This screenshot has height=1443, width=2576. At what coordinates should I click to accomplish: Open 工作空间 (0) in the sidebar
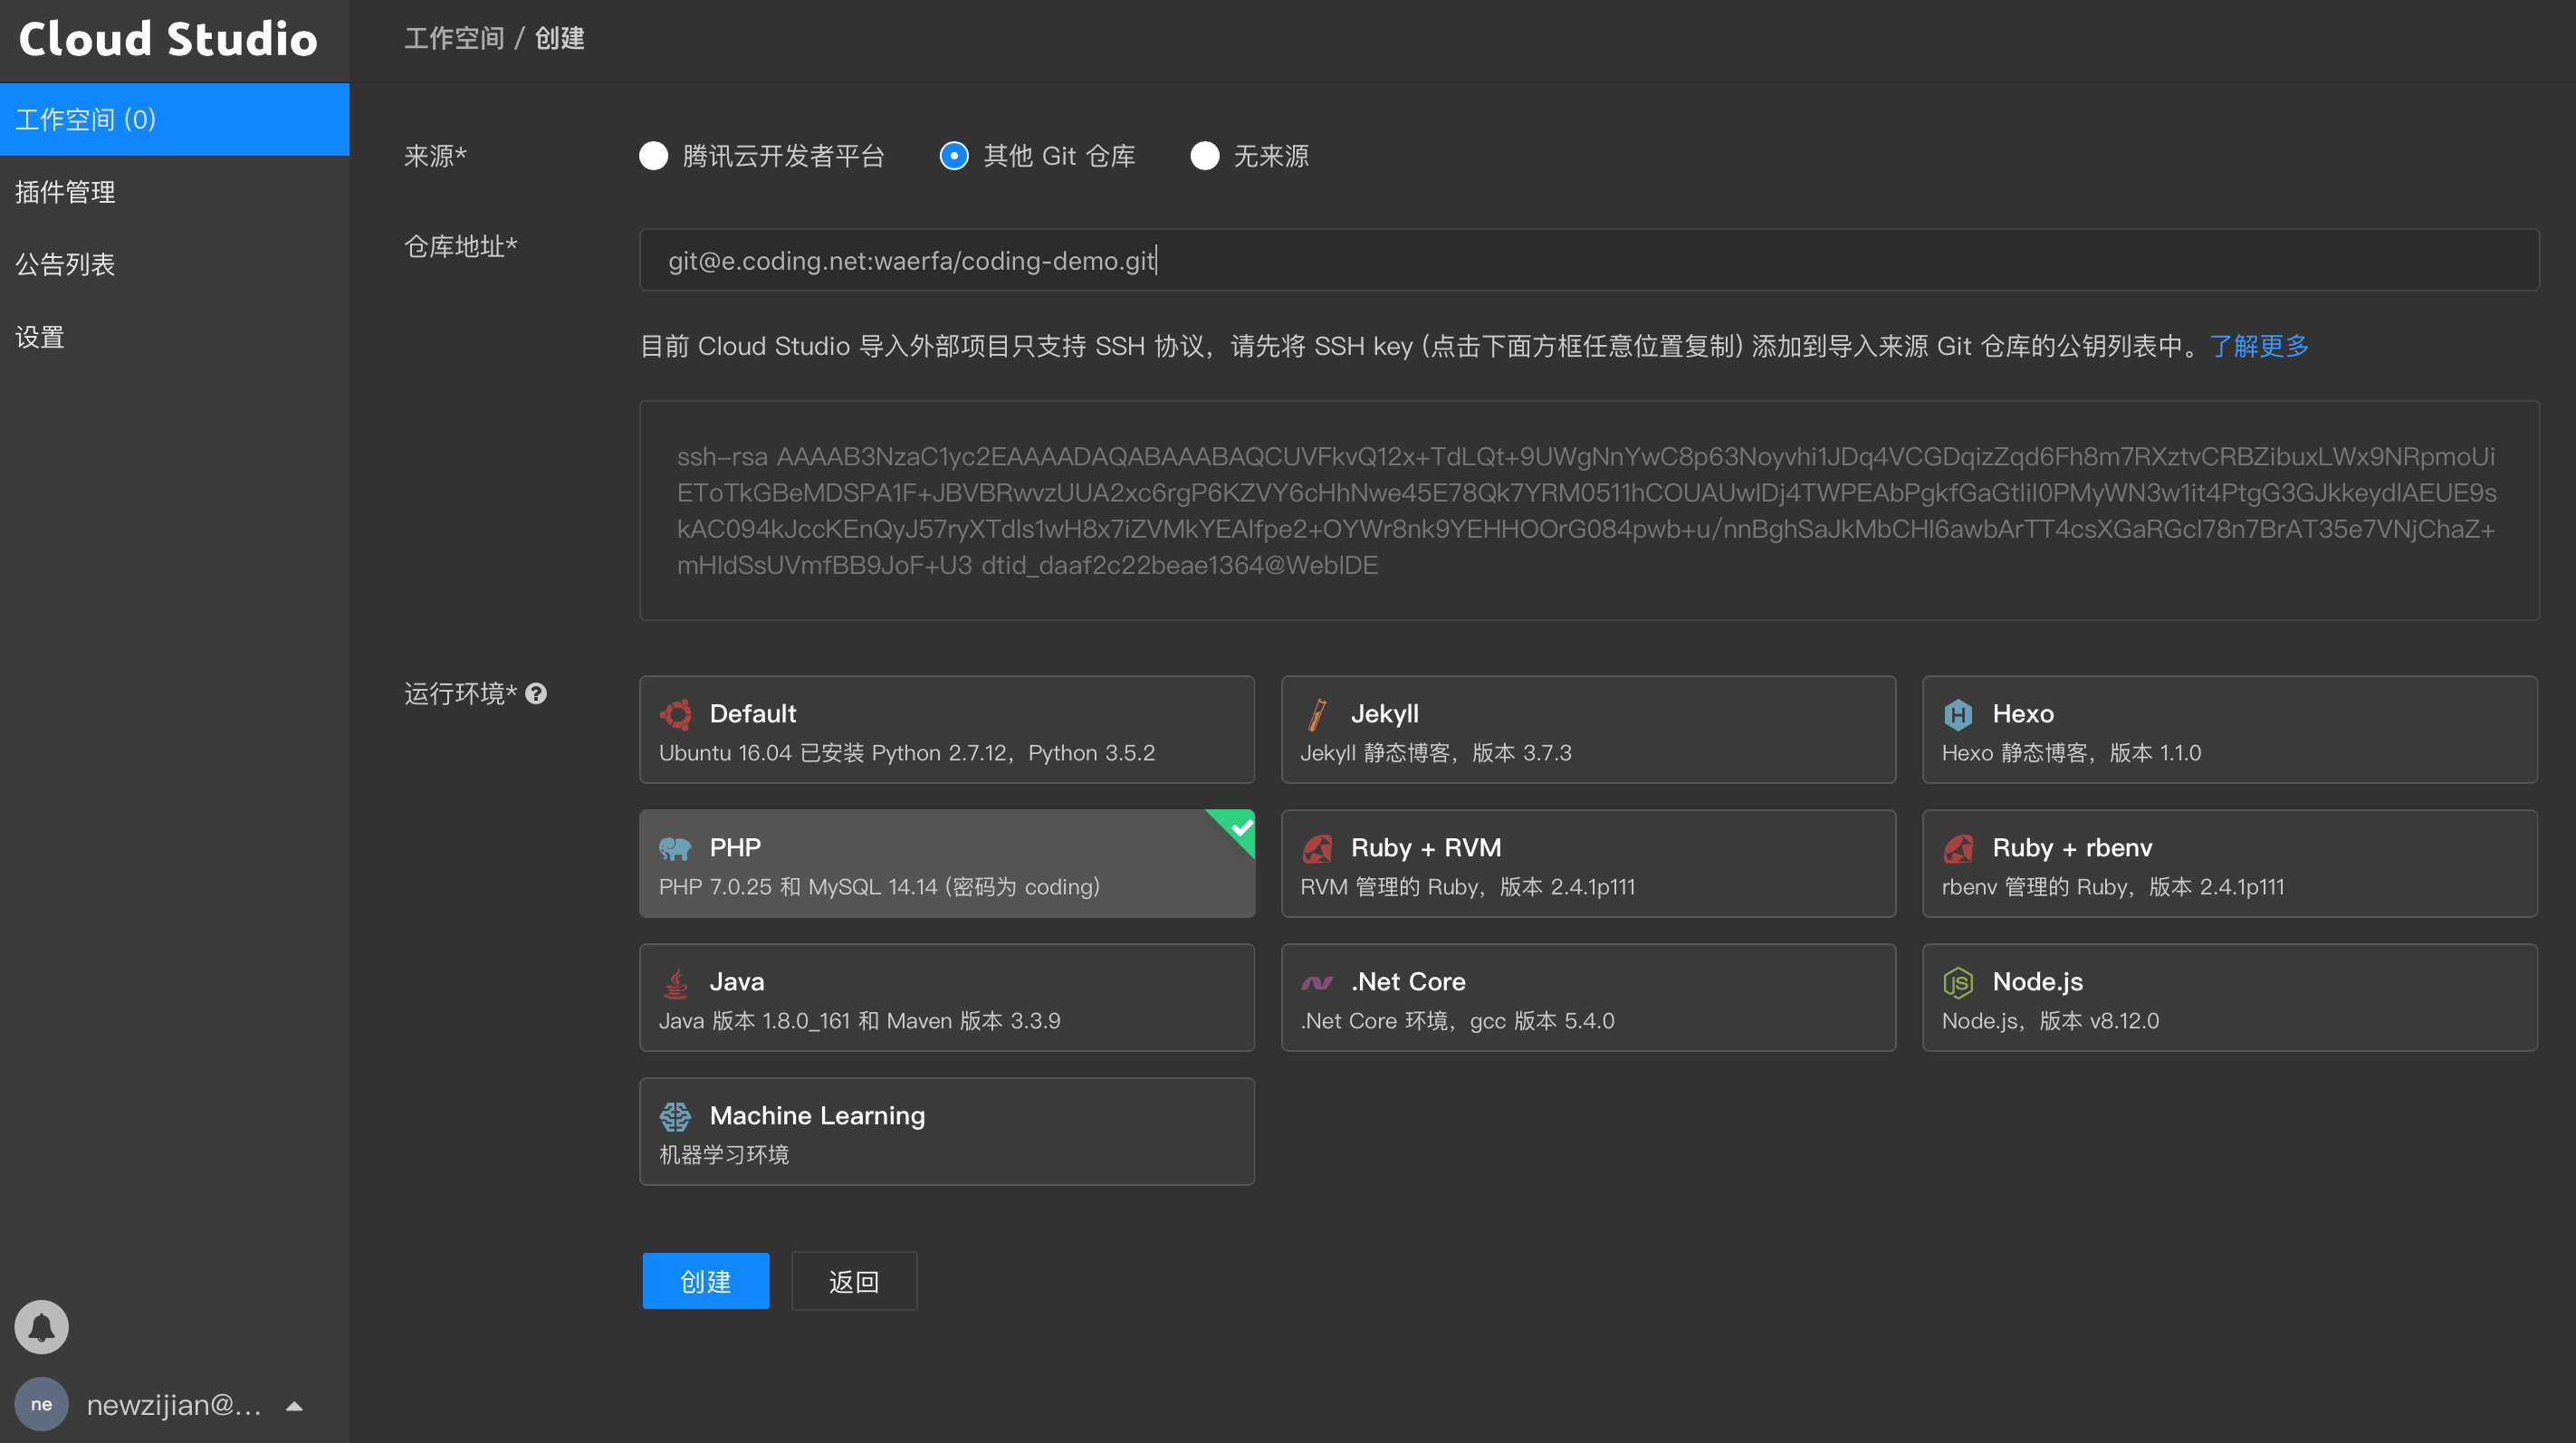tap(175, 120)
